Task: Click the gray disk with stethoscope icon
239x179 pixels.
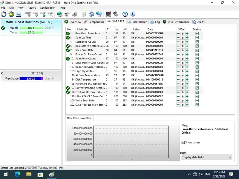Action: pyautogui.click(x=28, y=14)
